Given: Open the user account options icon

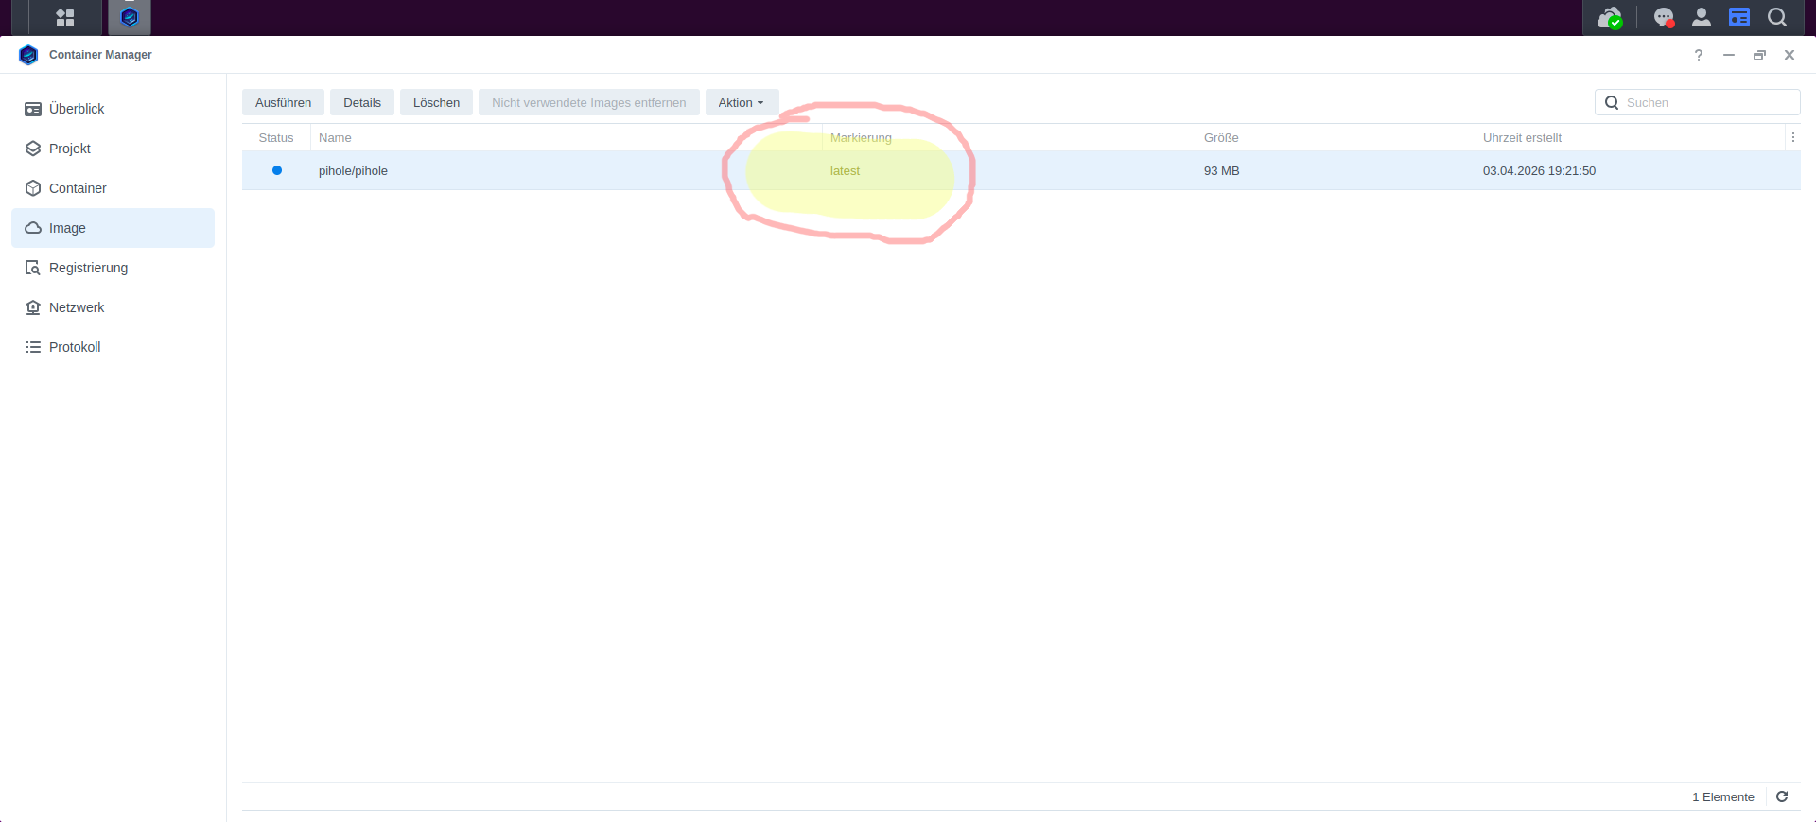Looking at the screenshot, I should click(1701, 18).
